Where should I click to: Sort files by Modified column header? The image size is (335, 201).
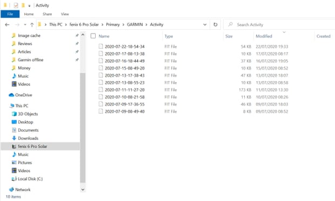pyautogui.click(x=264, y=36)
